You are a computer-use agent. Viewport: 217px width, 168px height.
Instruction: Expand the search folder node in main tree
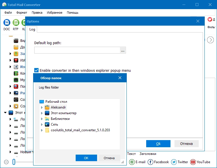(10, 86)
